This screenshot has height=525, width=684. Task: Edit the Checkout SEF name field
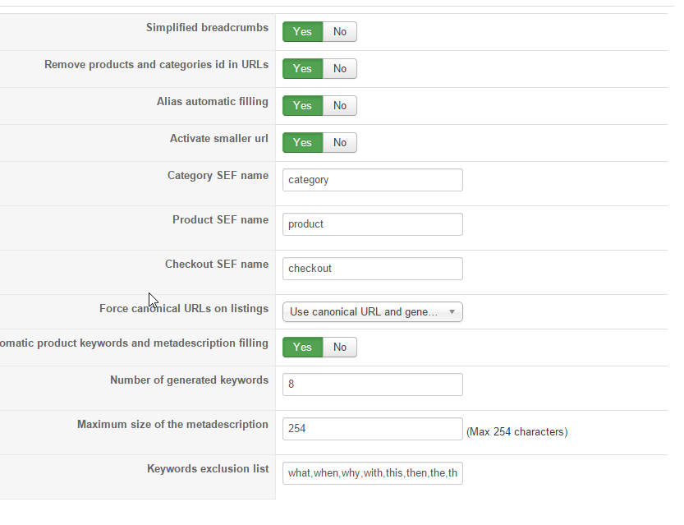tap(372, 269)
